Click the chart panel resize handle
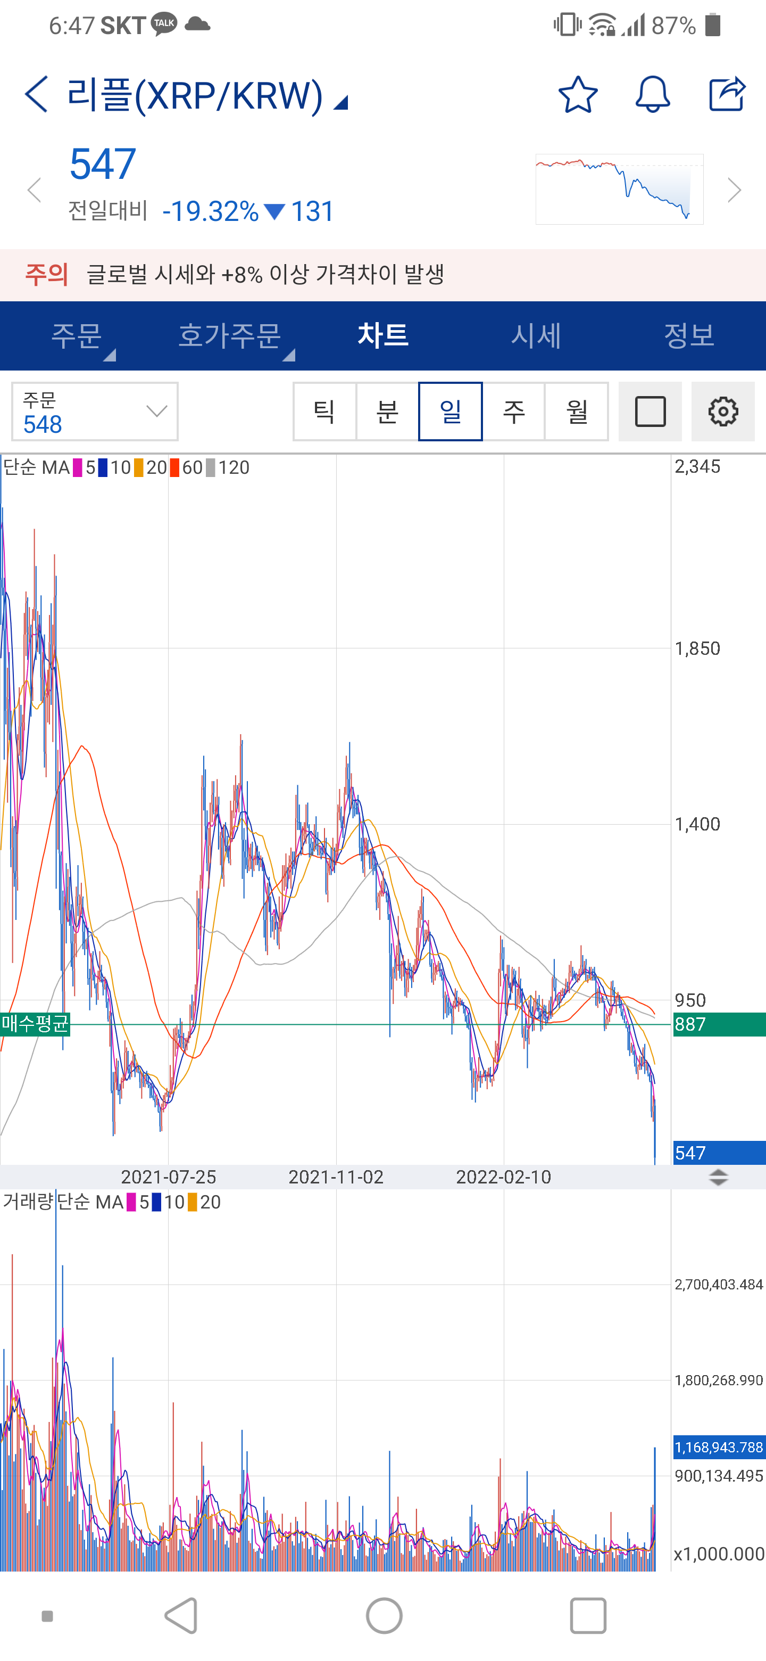This screenshot has height=1661, width=766. coord(718,1177)
